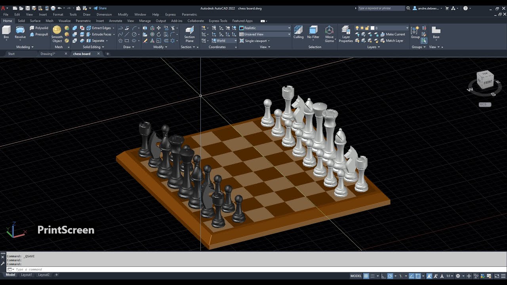The height and width of the screenshot is (285, 507).
Task: Click the Autodesk App Store cart icon
Action: click(x=447, y=8)
